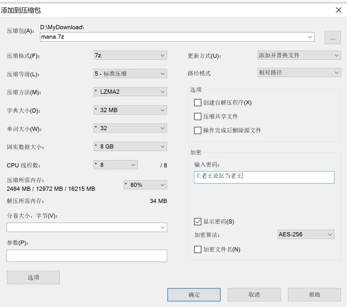
Task: Click the 确定 button
Action: [194, 295]
